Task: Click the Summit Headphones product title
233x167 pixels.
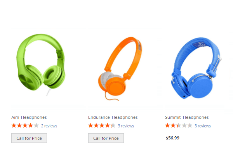Action: pos(187,117)
